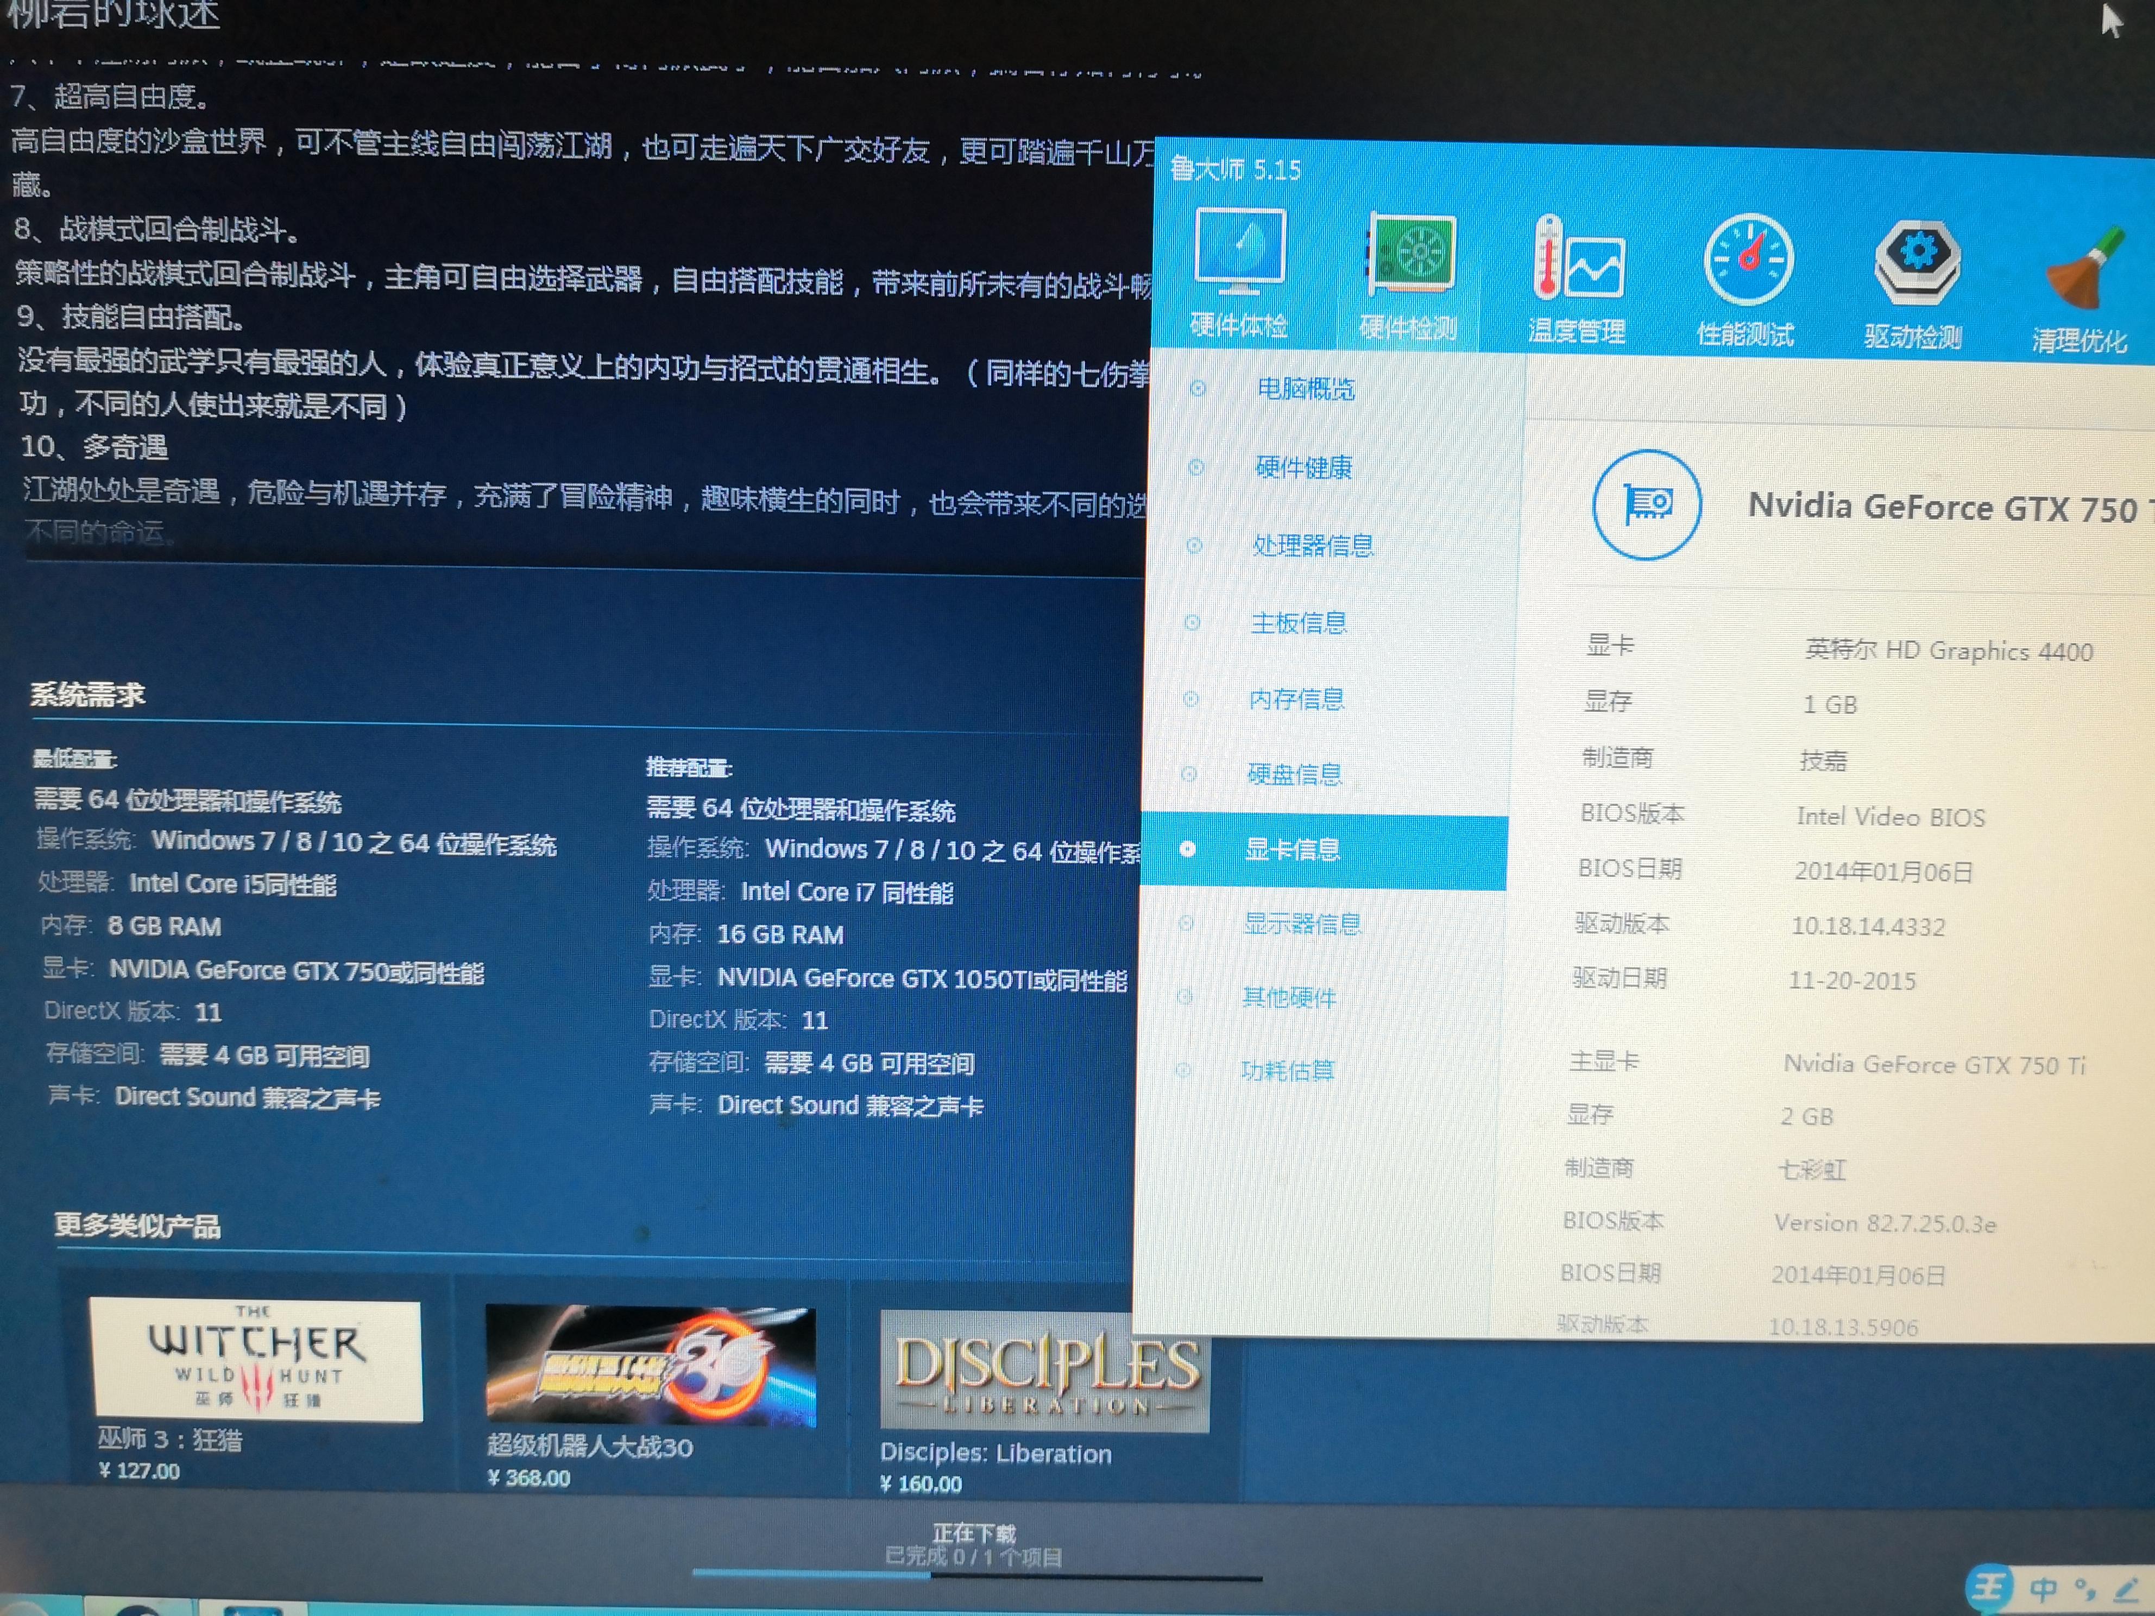
Task: Open 温度管理 thermometer icon
Action: [1578, 258]
